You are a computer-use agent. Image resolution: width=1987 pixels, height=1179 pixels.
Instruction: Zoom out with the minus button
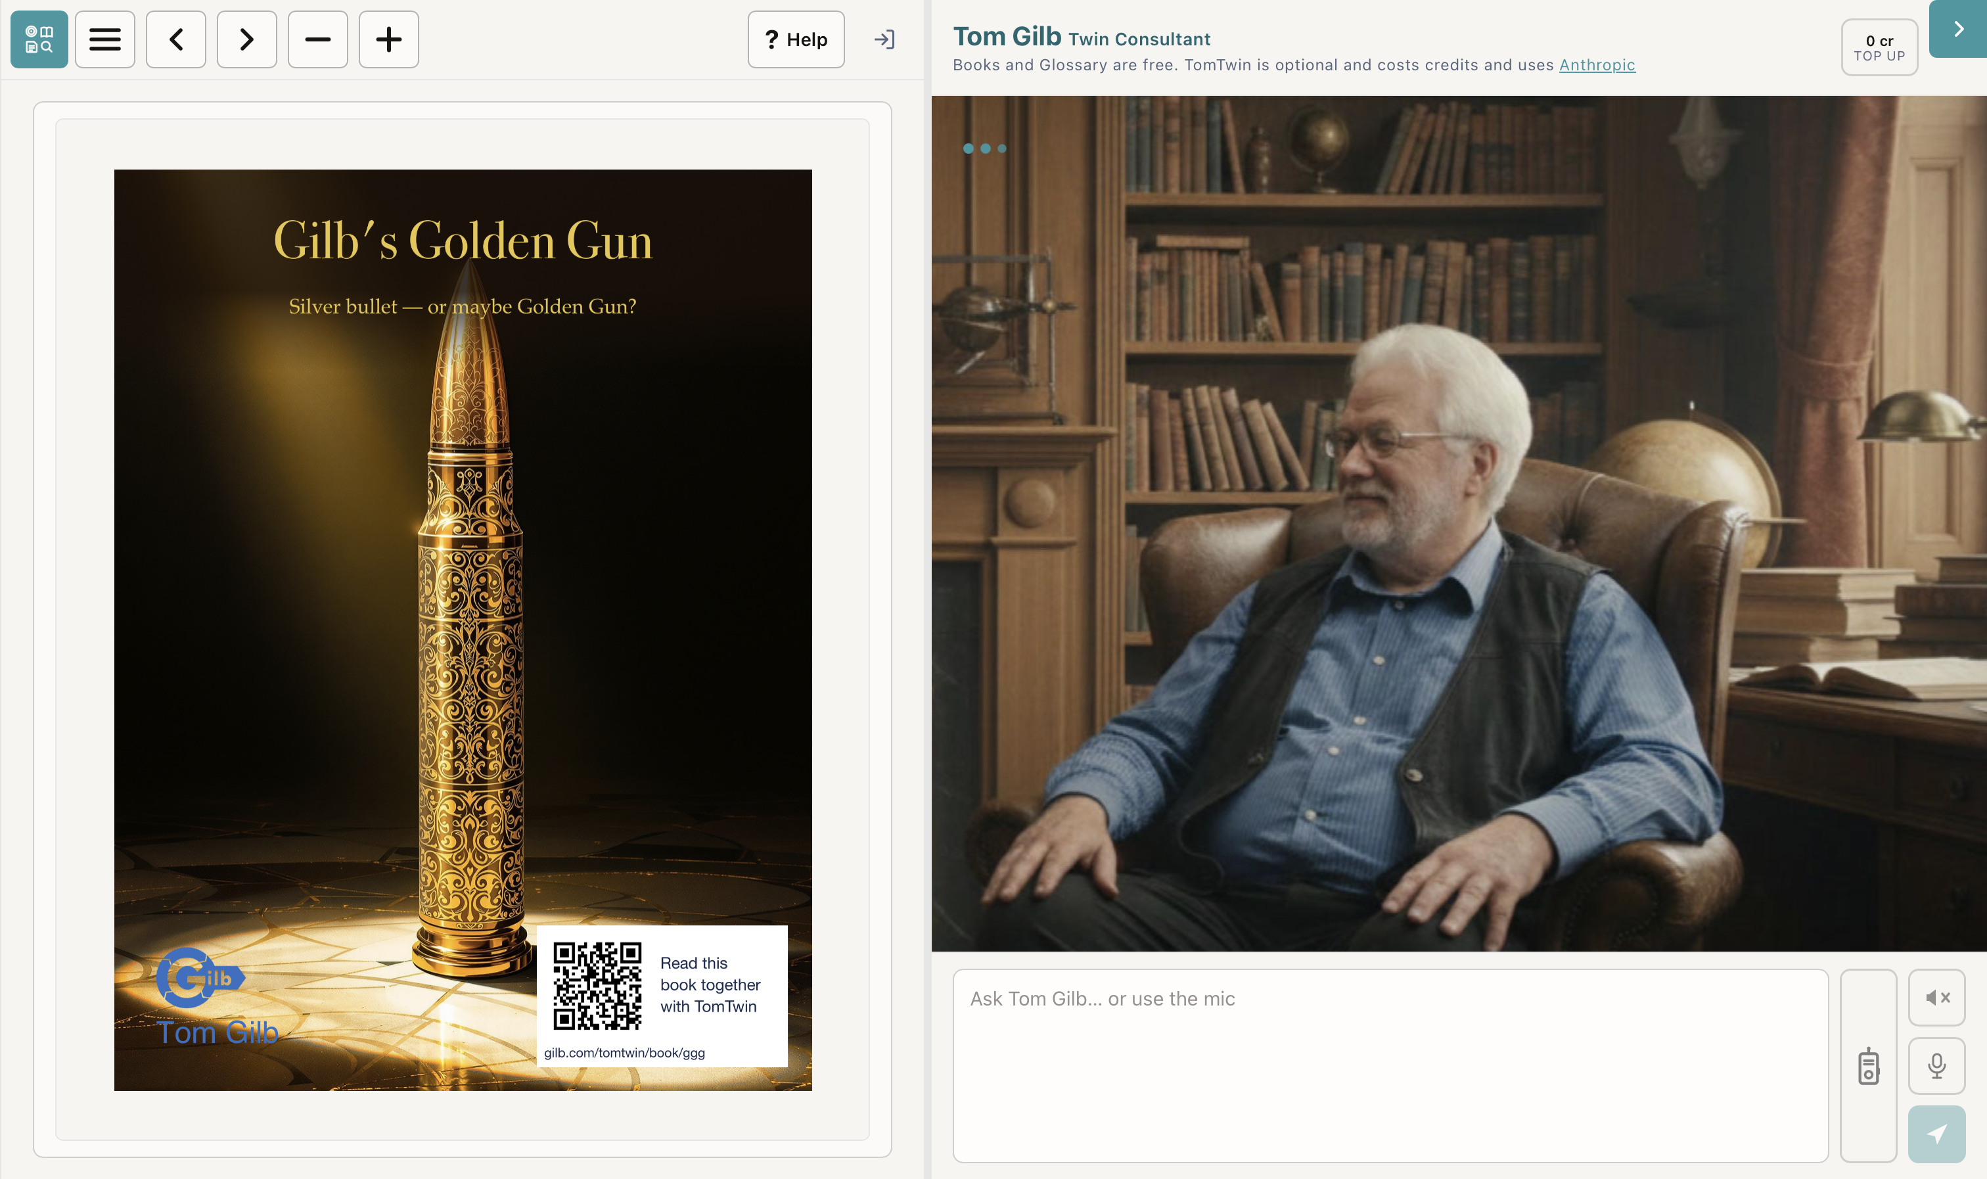point(317,39)
